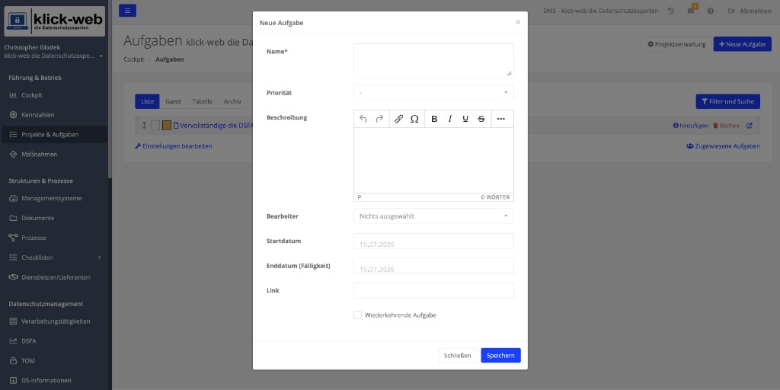Insert link via editor chain icon
The width and height of the screenshot is (780, 390).
[398, 119]
